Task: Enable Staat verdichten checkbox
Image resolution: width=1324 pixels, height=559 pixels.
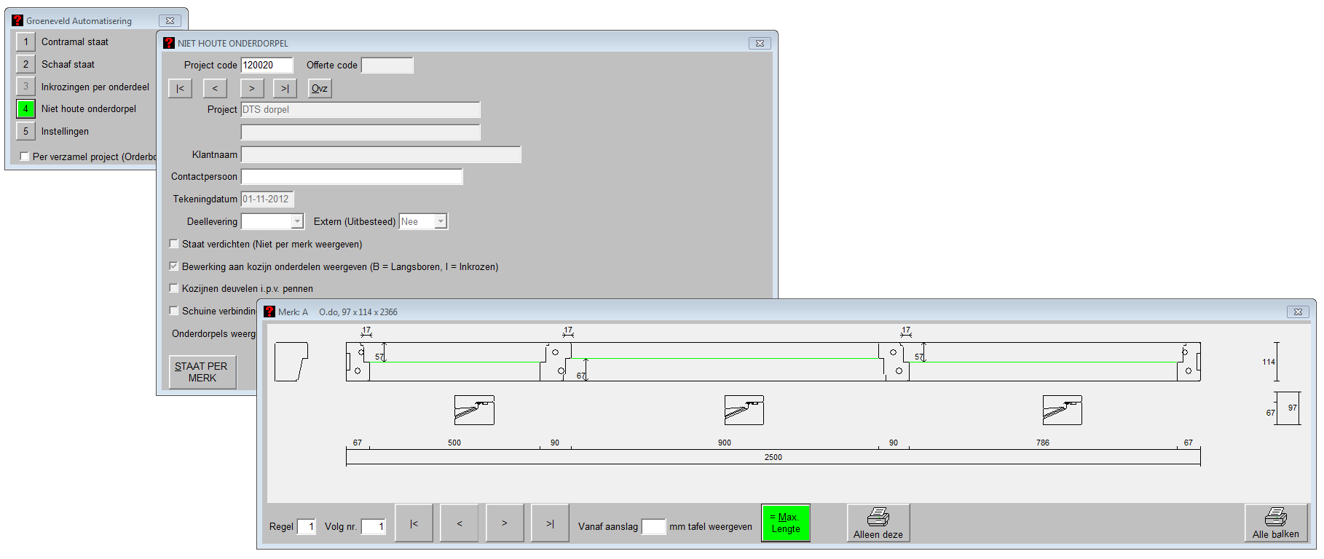Action: coord(174,244)
